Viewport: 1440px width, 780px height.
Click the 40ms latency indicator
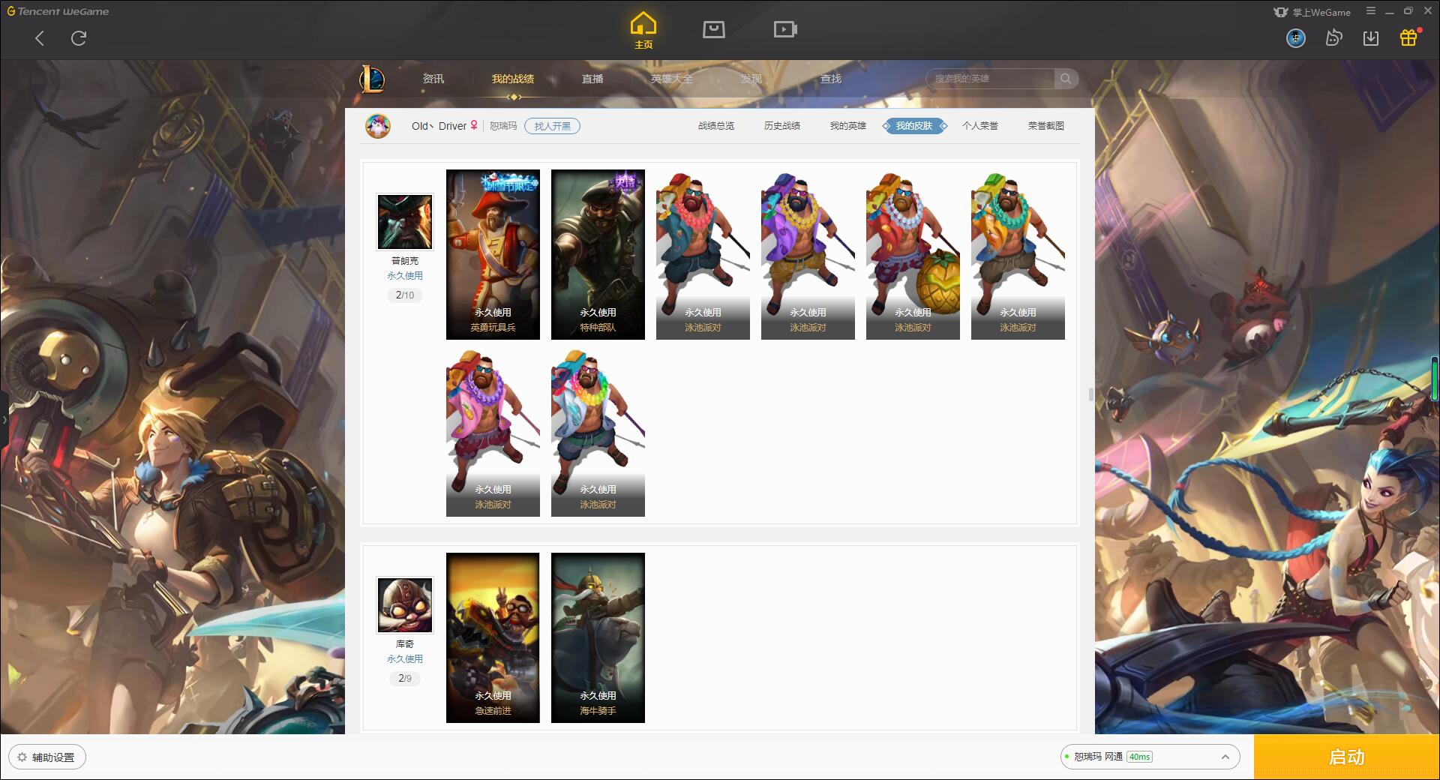[1139, 757]
